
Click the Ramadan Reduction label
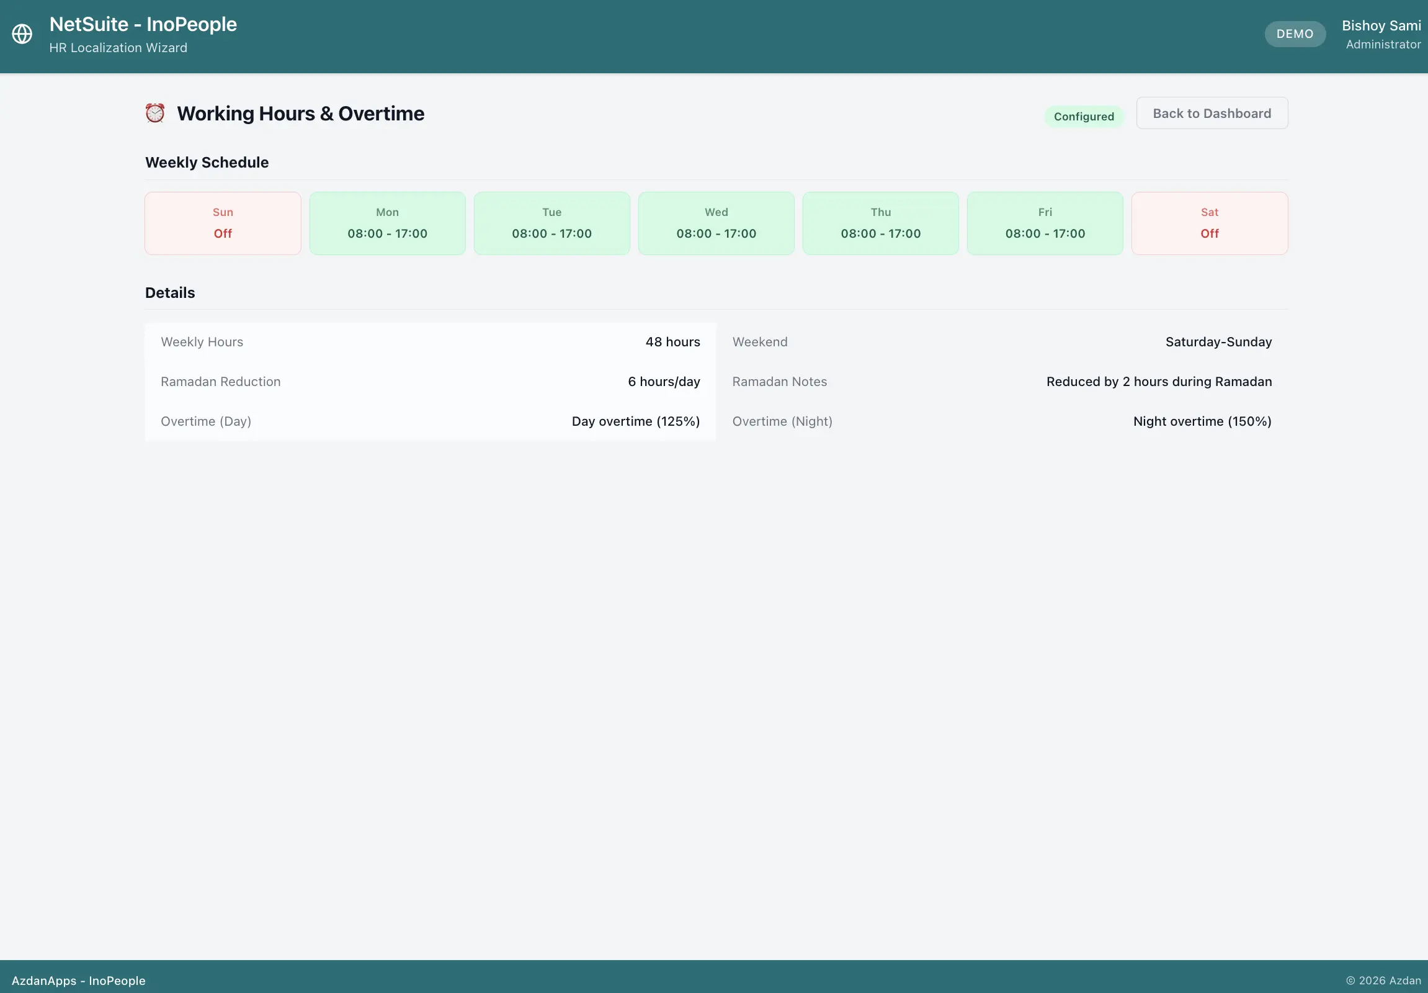[221, 382]
